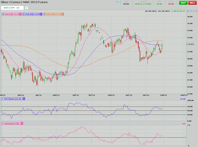Expand the Momentum (20) dropdown arrow
Image resolution: width=198 pixels, height=147 pixels.
(3, 123)
